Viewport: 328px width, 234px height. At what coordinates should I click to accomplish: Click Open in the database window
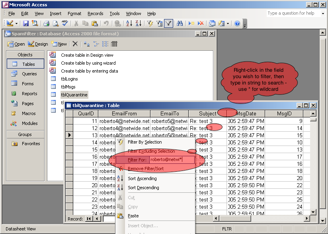tap(16, 44)
